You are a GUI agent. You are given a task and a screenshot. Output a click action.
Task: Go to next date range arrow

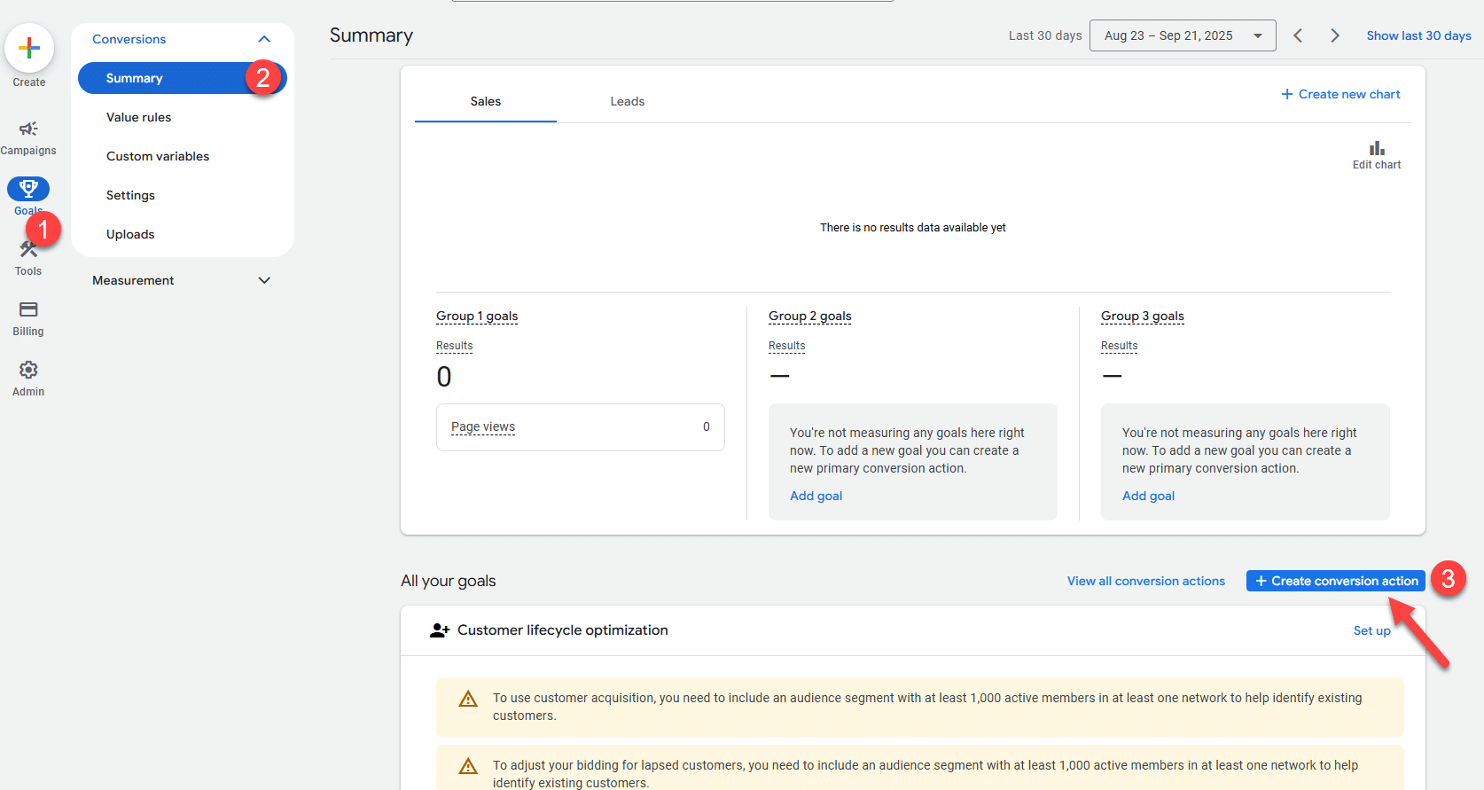(1334, 35)
